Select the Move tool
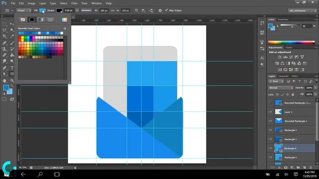Viewport: 319px width, 179px height. pyautogui.click(x=12, y=24)
